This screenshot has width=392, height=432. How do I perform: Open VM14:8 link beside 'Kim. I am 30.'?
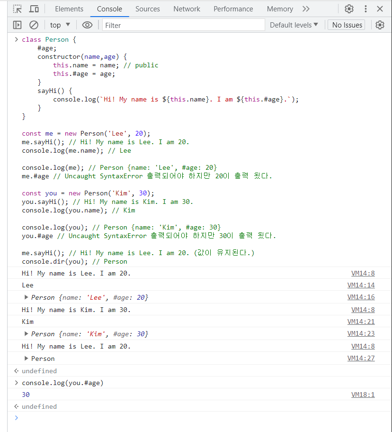point(363,310)
